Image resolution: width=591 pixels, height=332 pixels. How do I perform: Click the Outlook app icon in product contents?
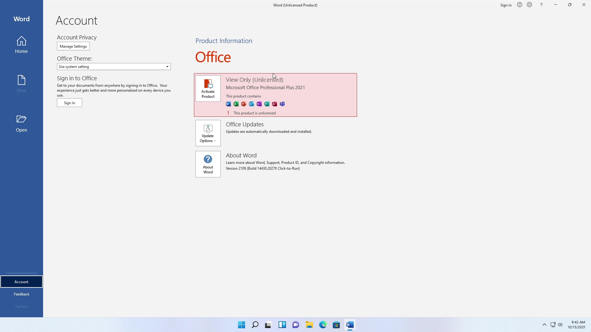[251, 104]
